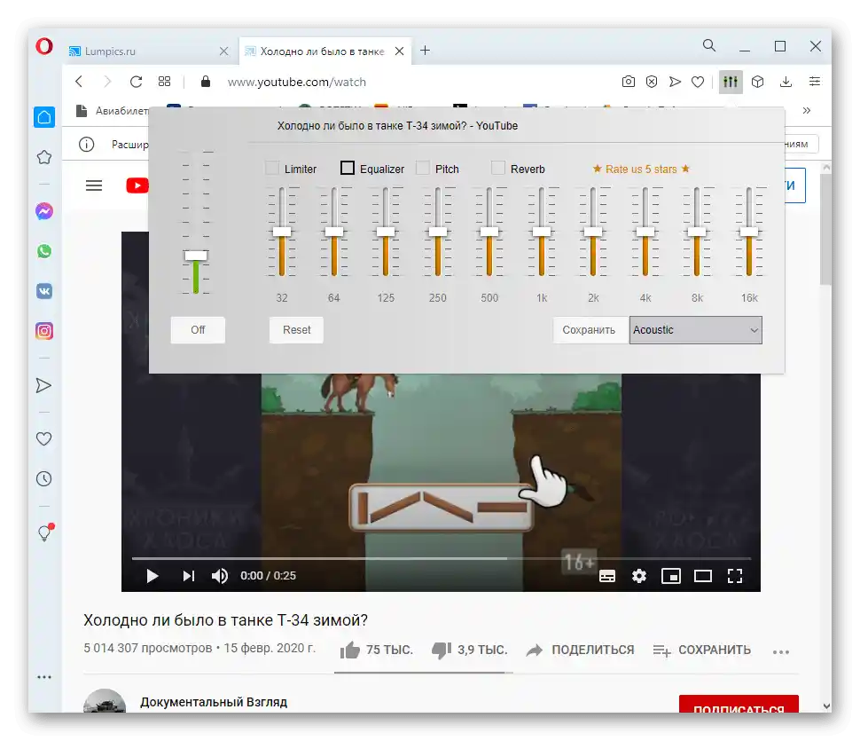Click Сохранить preset button

pos(589,330)
